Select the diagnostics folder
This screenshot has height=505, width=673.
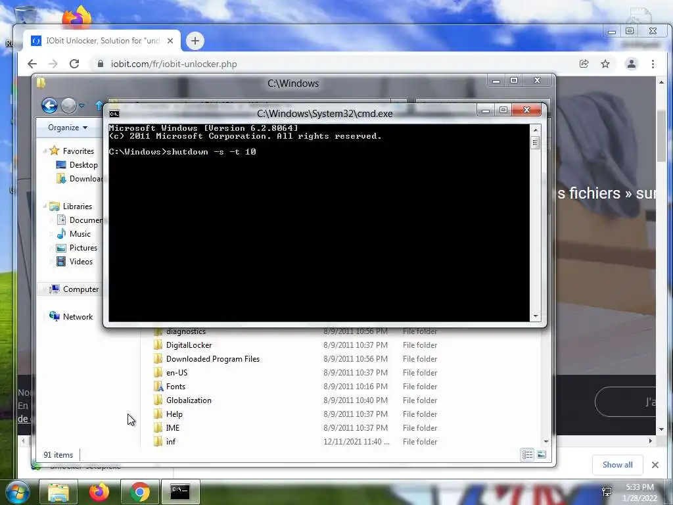(x=186, y=331)
